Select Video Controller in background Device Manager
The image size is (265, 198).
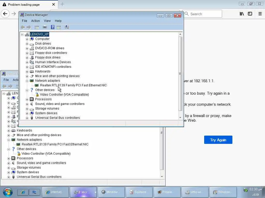[x=46, y=154]
